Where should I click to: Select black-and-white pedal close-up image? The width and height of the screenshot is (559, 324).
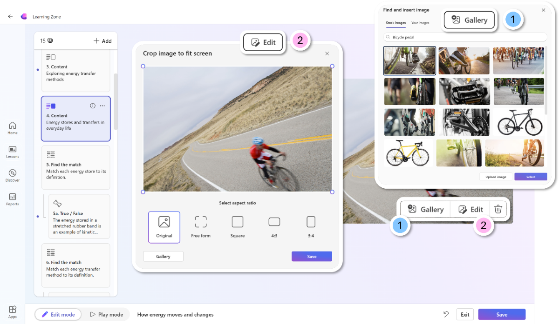[x=464, y=91]
